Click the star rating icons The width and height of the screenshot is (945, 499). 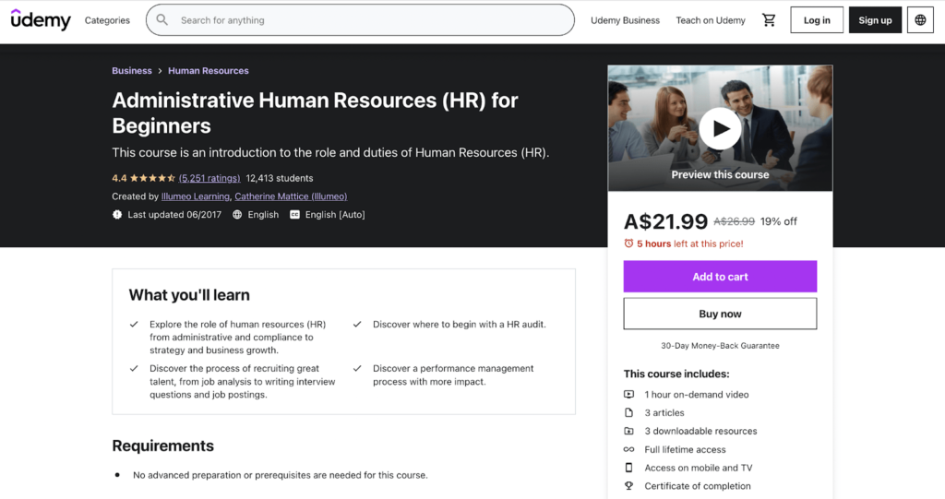(152, 178)
